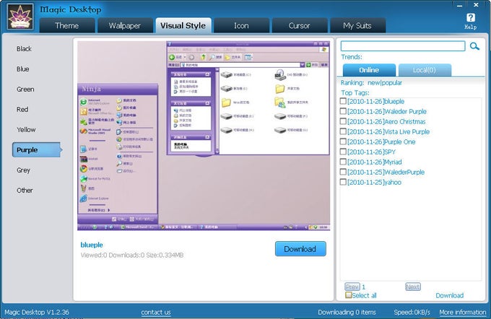Open the [2010-11-26]blueple entry

(375, 102)
